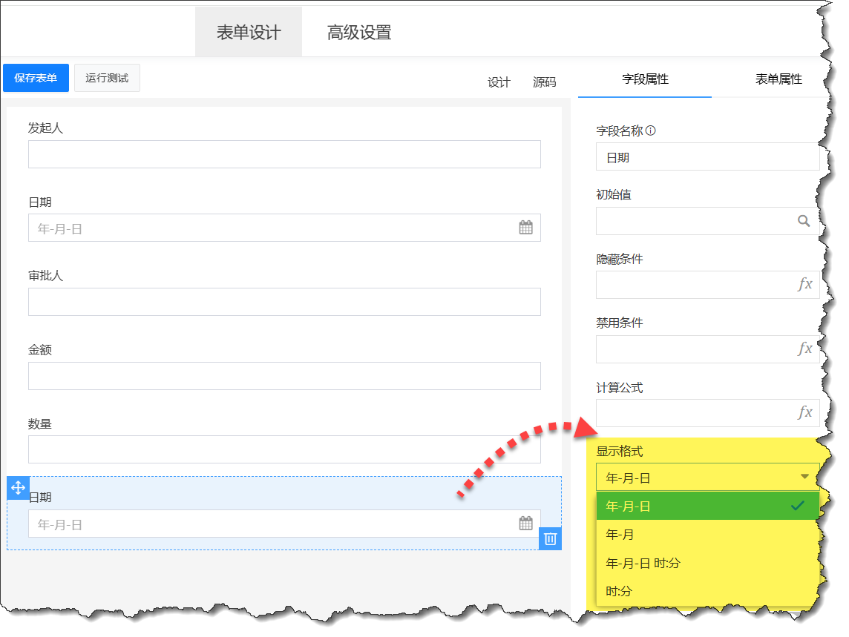
Task: Switch to 源码 view
Action: point(544,82)
